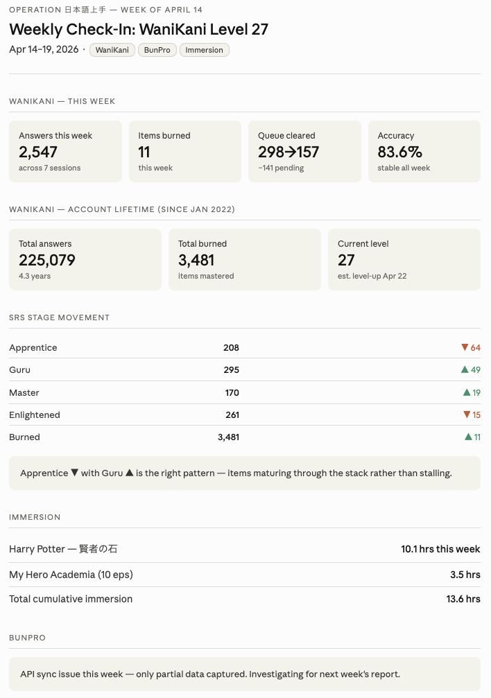This screenshot has width=491, height=698.
Task: Click the Immersion tag pill
Action: pos(205,50)
